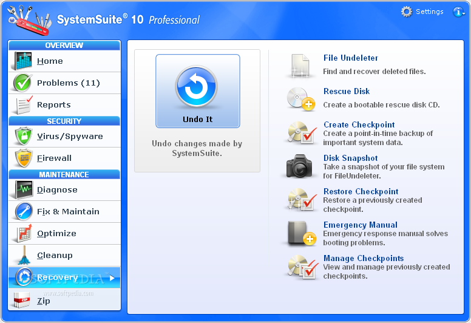Image resolution: width=471 pixels, height=323 pixels.
Task: Click the Reports notepad icon
Action: [x=24, y=104]
